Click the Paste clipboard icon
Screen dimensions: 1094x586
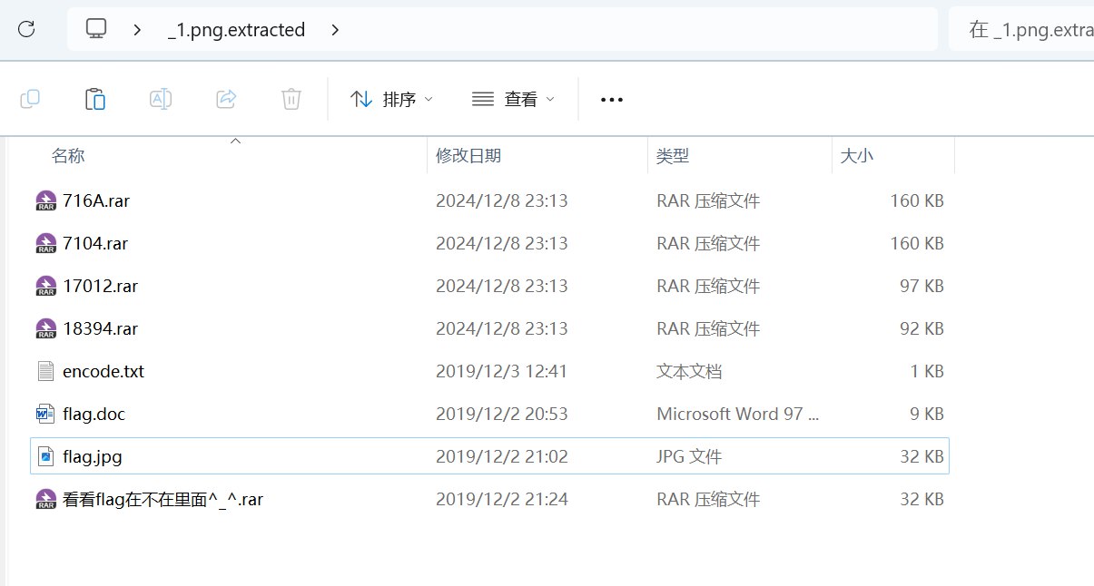click(95, 99)
